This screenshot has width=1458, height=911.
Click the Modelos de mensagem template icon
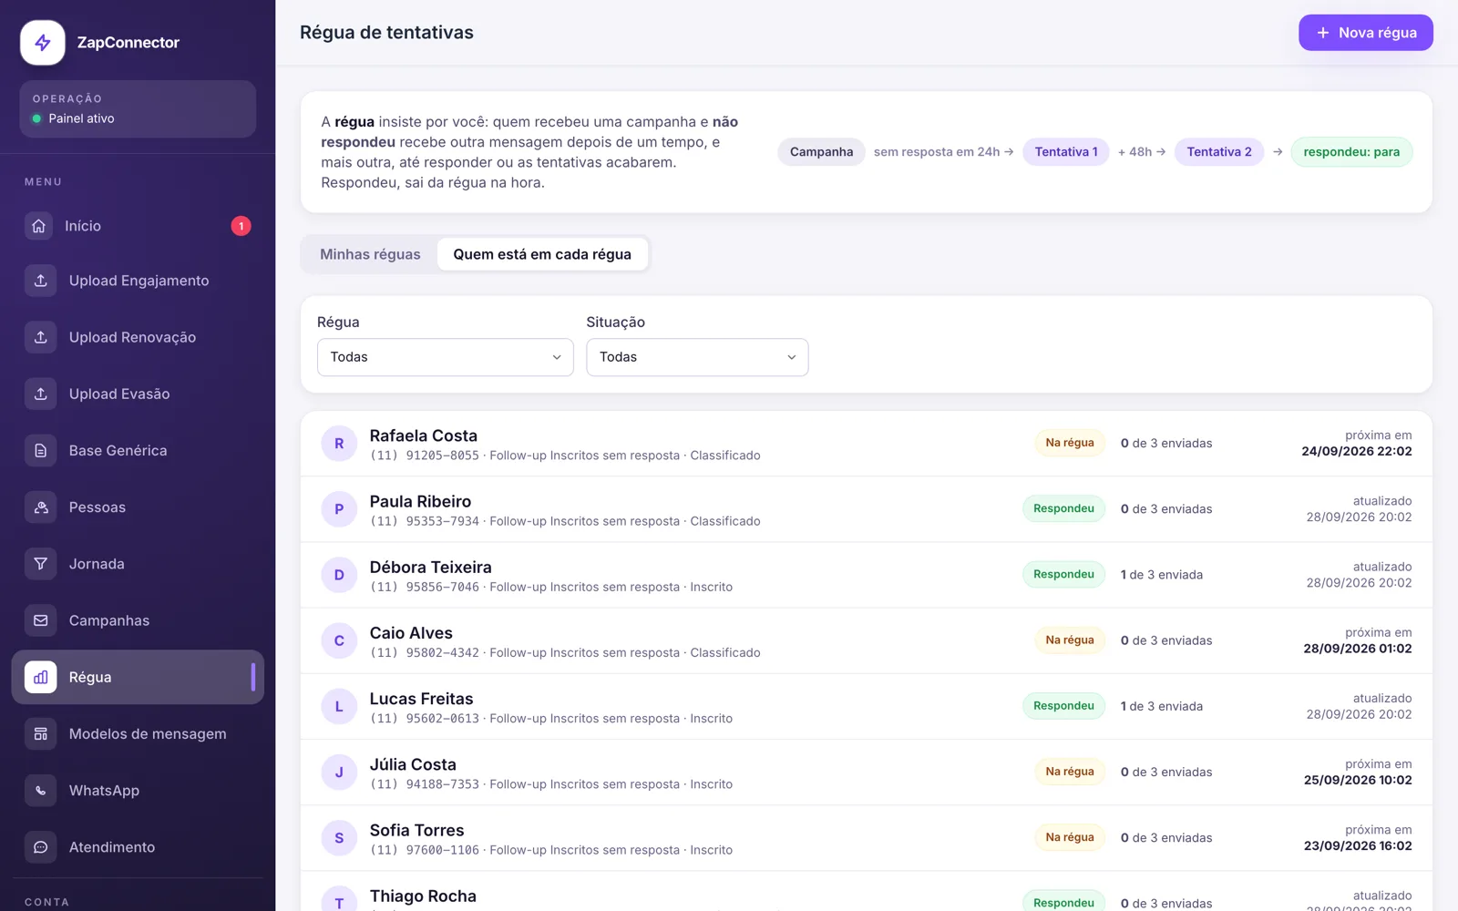click(41, 733)
